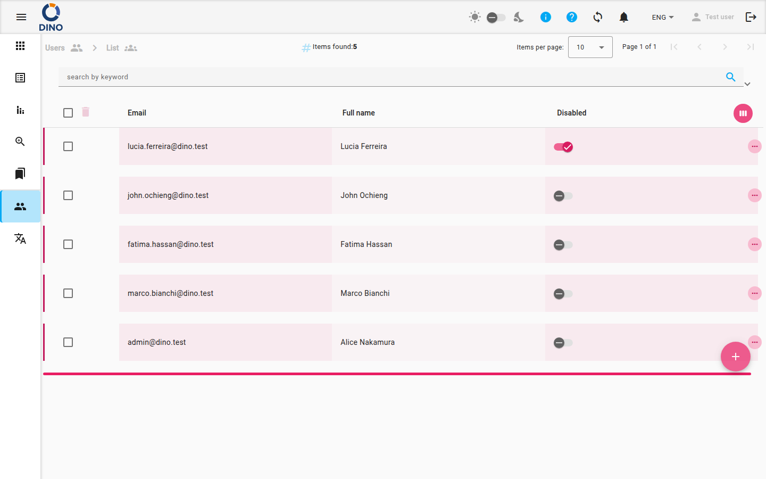Open the bar chart sidebar icon
766x479 pixels.
(x=20, y=110)
